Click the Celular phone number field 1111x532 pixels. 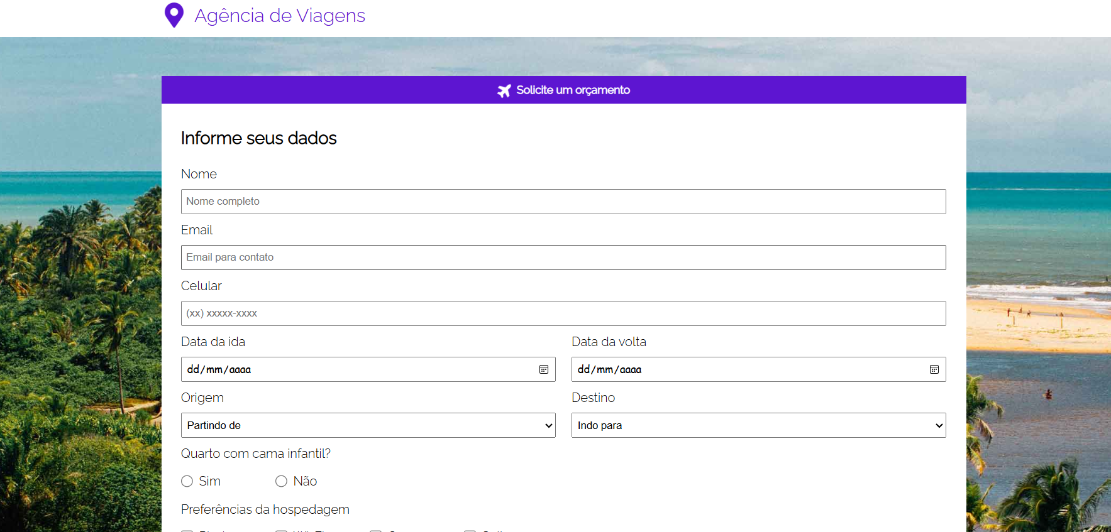pos(563,313)
